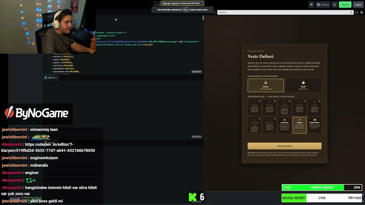Select locked difficulty level 5 card
The height and width of the screenshot is (205, 365).
coord(315,107)
